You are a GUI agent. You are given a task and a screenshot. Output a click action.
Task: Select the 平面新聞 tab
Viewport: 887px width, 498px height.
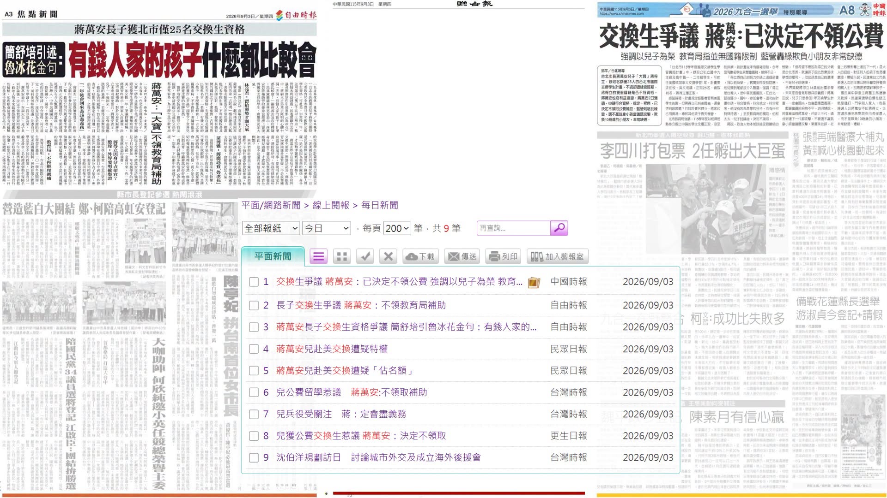(273, 256)
